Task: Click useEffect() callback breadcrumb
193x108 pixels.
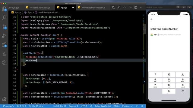Action: coord(49,13)
